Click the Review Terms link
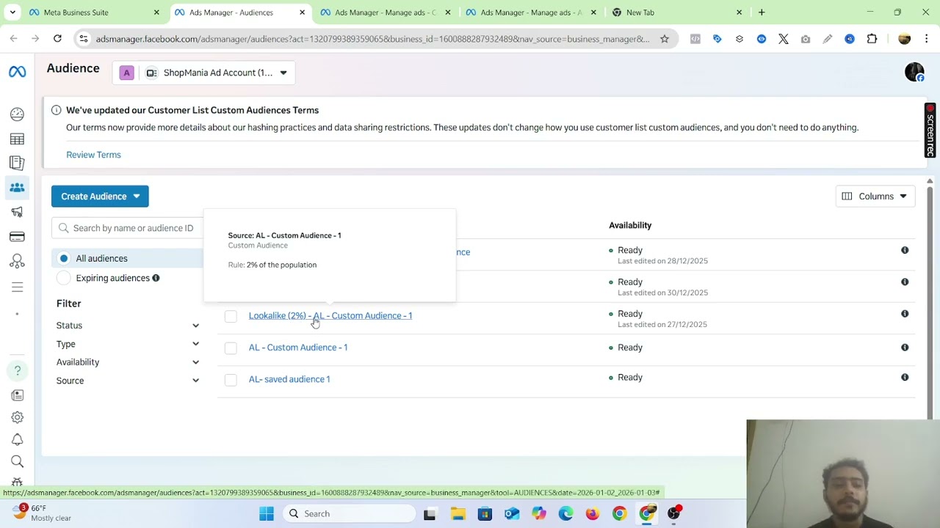This screenshot has width=940, height=528. coord(93,155)
